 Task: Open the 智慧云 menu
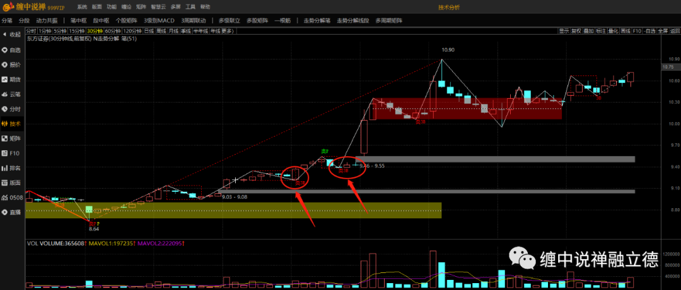[x=158, y=8]
